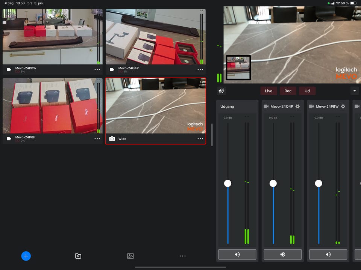This screenshot has width=361, height=270.
Task: Click the Mevo-24P8F tile name text
Action: [x=25, y=137]
